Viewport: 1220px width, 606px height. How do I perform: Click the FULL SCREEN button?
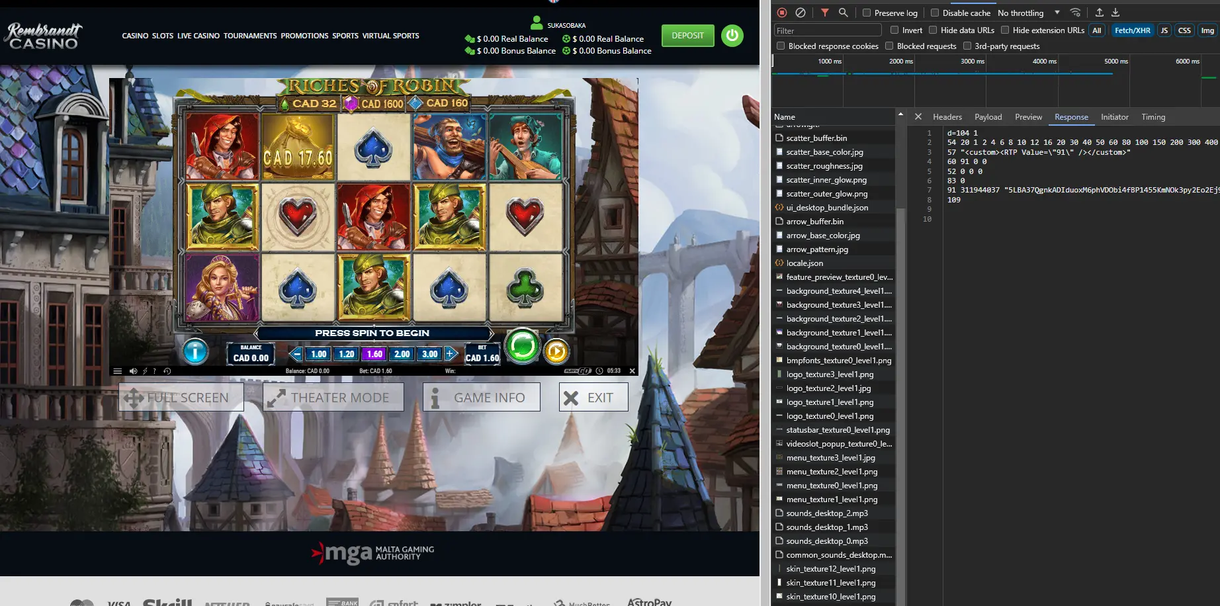tap(181, 397)
